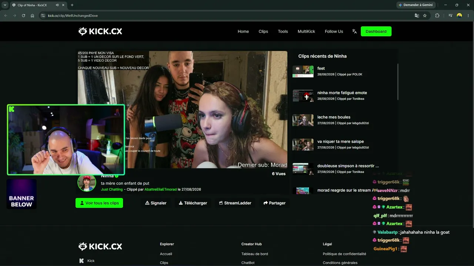Open clipper AbattreEliaETmorad's profile link
This screenshot has width=474, height=266.
pyautogui.click(x=160, y=190)
